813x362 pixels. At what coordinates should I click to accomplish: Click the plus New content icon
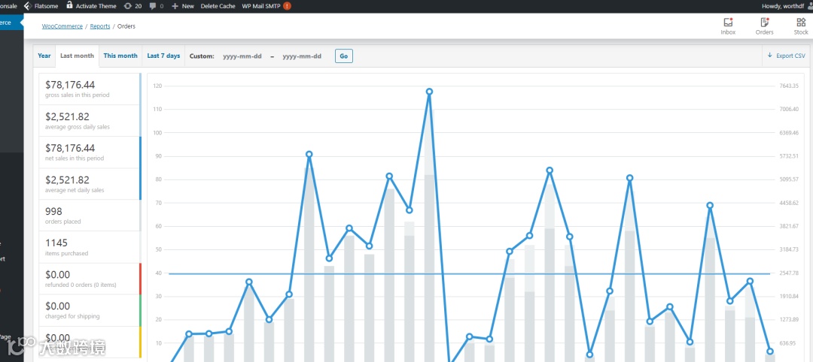coord(175,6)
